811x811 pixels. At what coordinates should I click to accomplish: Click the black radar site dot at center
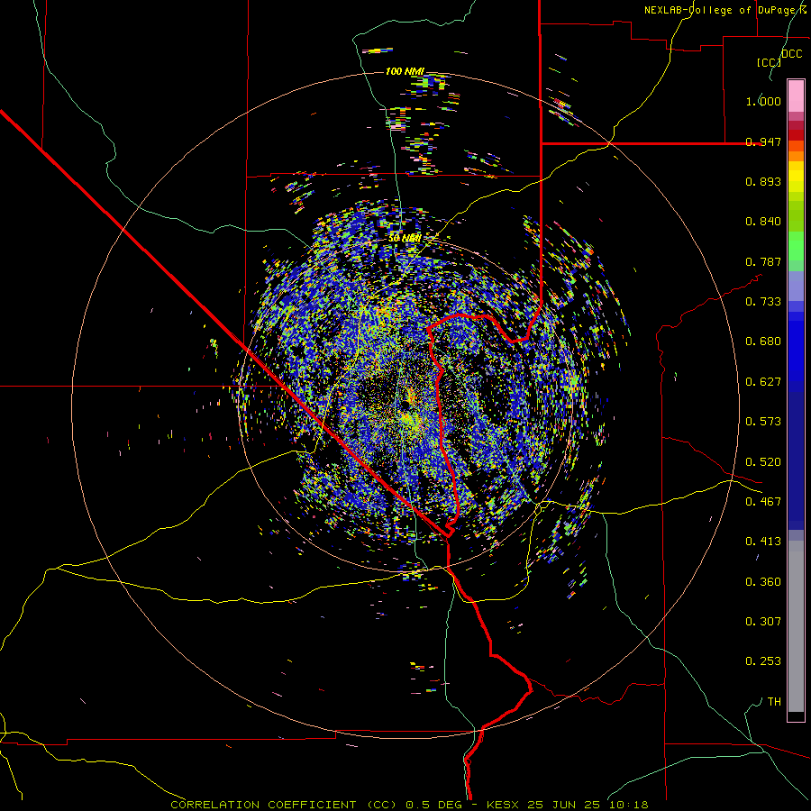pos(405,404)
